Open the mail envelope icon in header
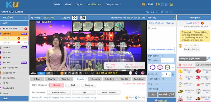This screenshot has width=211, height=102. tap(152, 12)
